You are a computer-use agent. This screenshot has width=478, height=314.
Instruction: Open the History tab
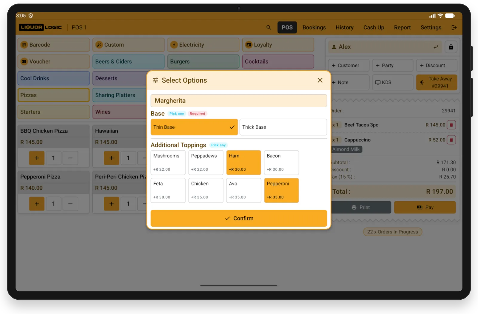click(344, 27)
